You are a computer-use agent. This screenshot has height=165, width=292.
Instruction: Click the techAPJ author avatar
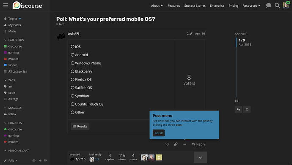coord(61,36)
